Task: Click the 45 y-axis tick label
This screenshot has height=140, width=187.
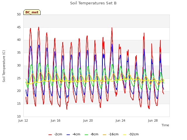Action: (19, 27)
